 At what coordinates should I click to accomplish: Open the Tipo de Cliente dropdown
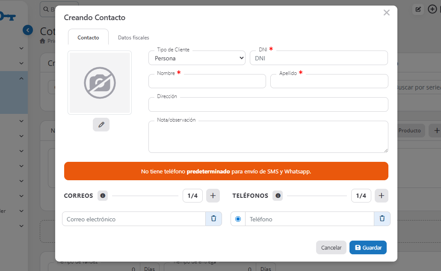[x=197, y=58]
